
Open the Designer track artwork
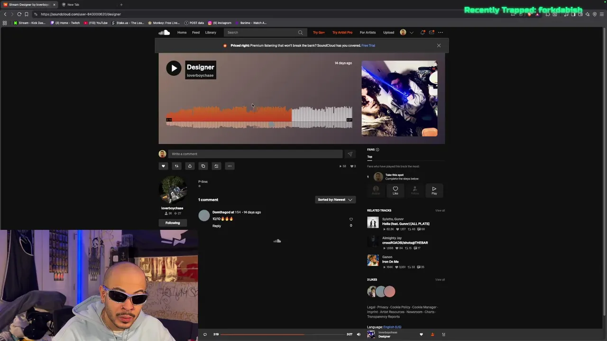399,99
